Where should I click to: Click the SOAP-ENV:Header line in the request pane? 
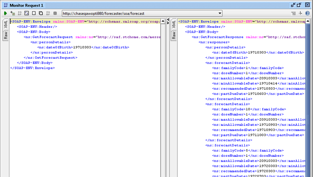(x=37, y=26)
